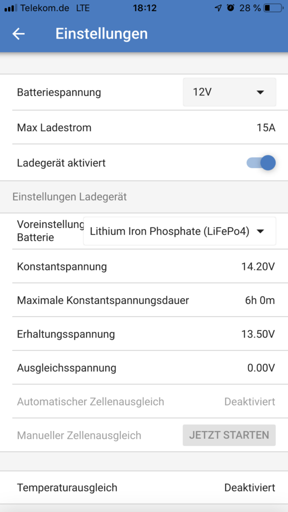Toggle the Ladegerät aktiviert switch
Image resolution: width=288 pixels, height=512 pixels.
(261, 162)
